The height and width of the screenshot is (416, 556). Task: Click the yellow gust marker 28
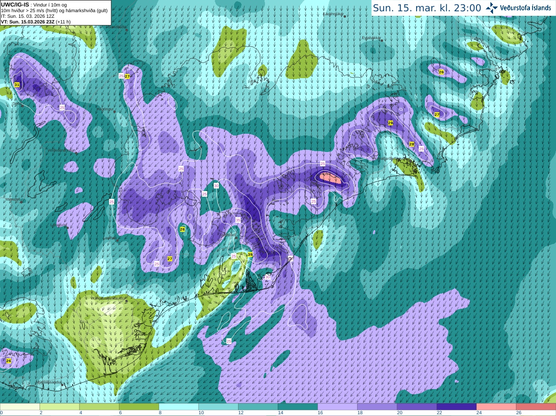[x=412, y=144]
